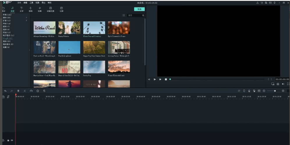The width and height of the screenshot is (290, 145).
Task: Toggle the track lock icon
Action: point(8,140)
